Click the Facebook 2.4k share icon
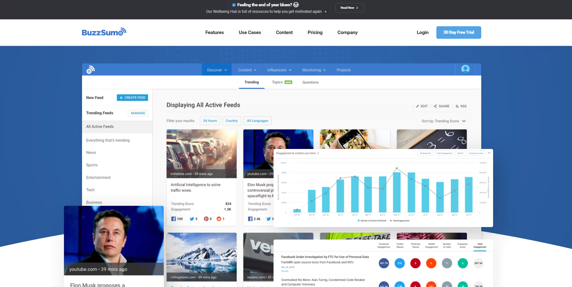572x287 pixels. coord(250,219)
